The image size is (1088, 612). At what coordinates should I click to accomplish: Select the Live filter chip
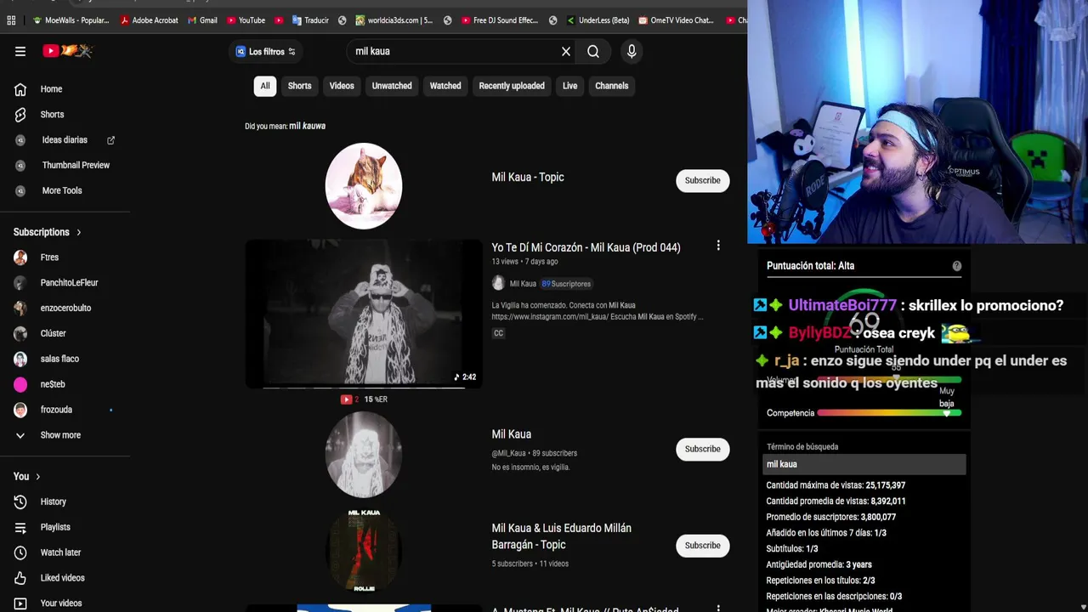(569, 86)
